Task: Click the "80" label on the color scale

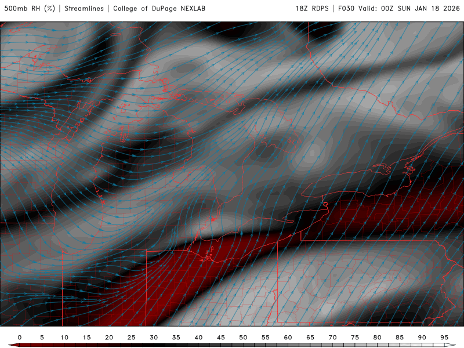Action: click(x=377, y=338)
